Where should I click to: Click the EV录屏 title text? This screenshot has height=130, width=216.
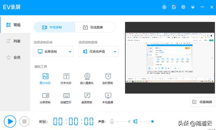coord(12,7)
